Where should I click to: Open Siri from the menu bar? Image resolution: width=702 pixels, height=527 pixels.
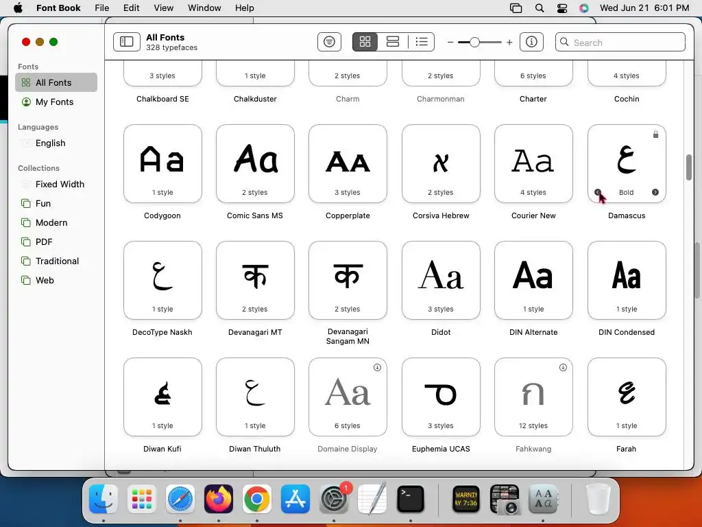coord(584,8)
